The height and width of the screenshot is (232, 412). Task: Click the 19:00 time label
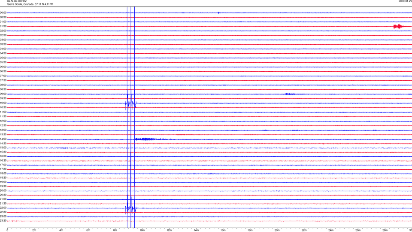3,182
